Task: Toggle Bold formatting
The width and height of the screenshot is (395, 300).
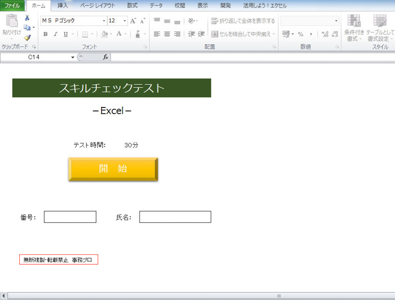Action: pyautogui.click(x=45, y=34)
